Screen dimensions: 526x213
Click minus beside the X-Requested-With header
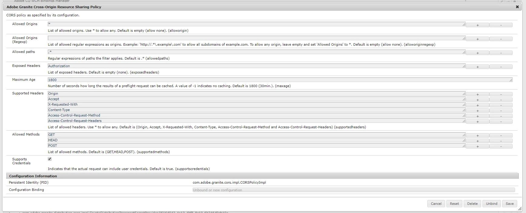(x=501, y=105)
